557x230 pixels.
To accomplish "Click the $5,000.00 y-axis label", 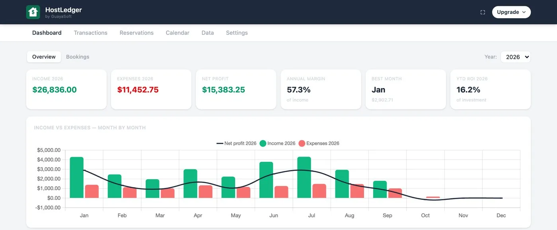I will point(49,150).
